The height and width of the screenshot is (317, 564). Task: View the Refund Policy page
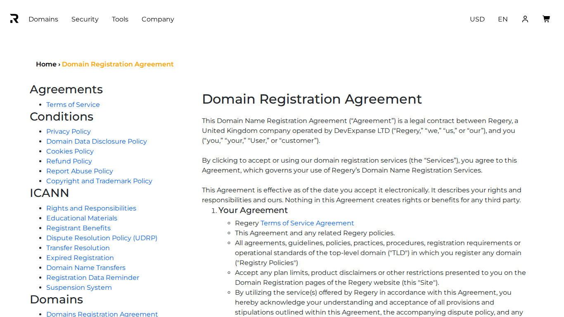pyautogui.click(x=69, y=161)
